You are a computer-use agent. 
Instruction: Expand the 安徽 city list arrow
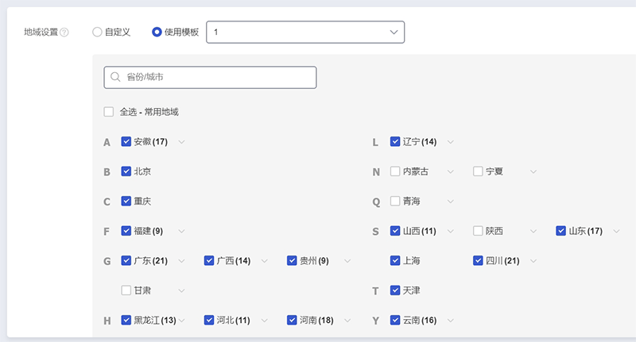pyautogui.click(x=181, y=142)
